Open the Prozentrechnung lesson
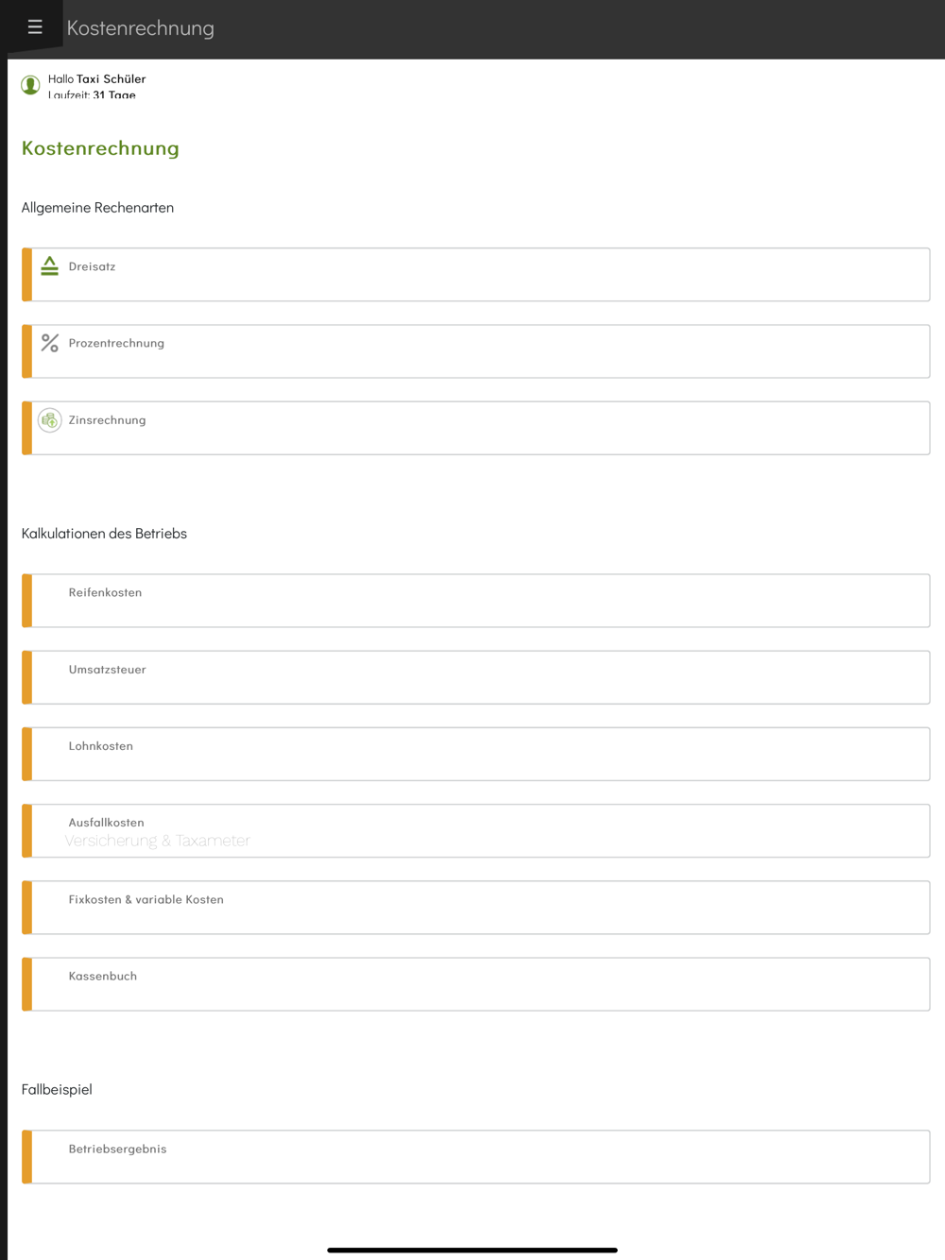 (475, 351)
